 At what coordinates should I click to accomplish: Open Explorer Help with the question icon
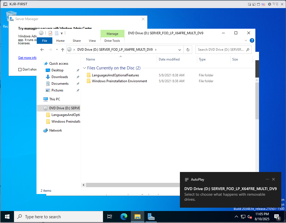[x=252, y=40]
